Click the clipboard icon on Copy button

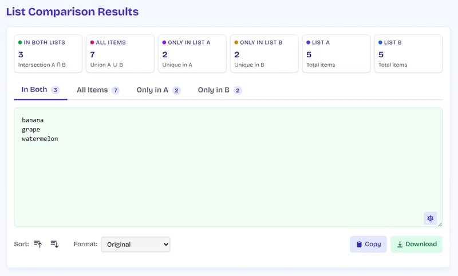point(360,244)
